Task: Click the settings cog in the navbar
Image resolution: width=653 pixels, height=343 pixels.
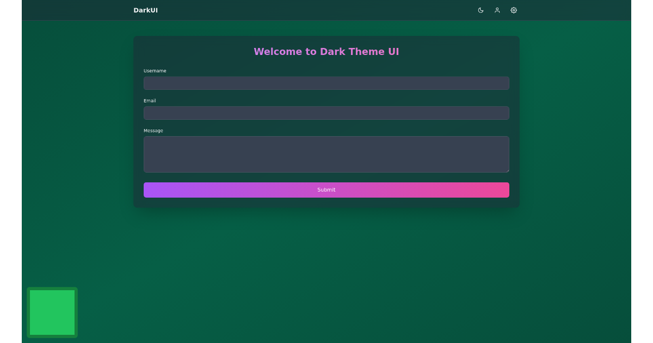Action: (x=513, y=10)
